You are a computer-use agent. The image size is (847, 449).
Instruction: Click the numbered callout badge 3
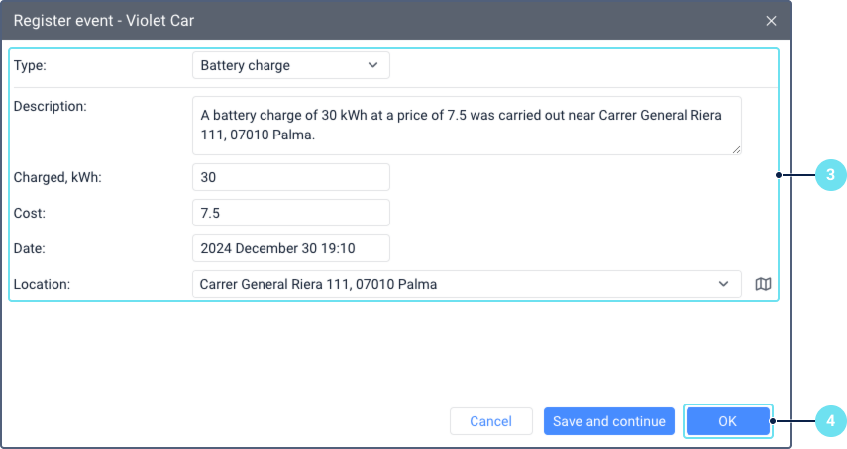[x=829, y=175]
